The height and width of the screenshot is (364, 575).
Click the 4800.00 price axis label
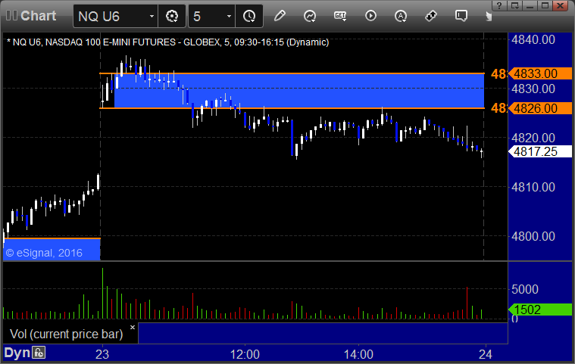tap(533, 236)
